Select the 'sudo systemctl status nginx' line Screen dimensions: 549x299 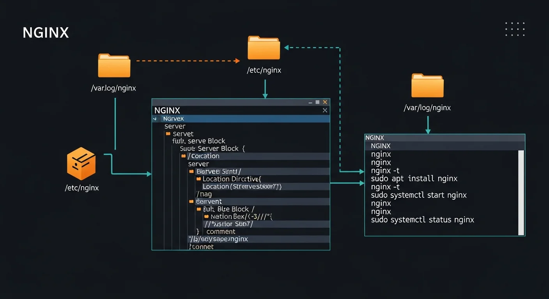click(423, 220)
